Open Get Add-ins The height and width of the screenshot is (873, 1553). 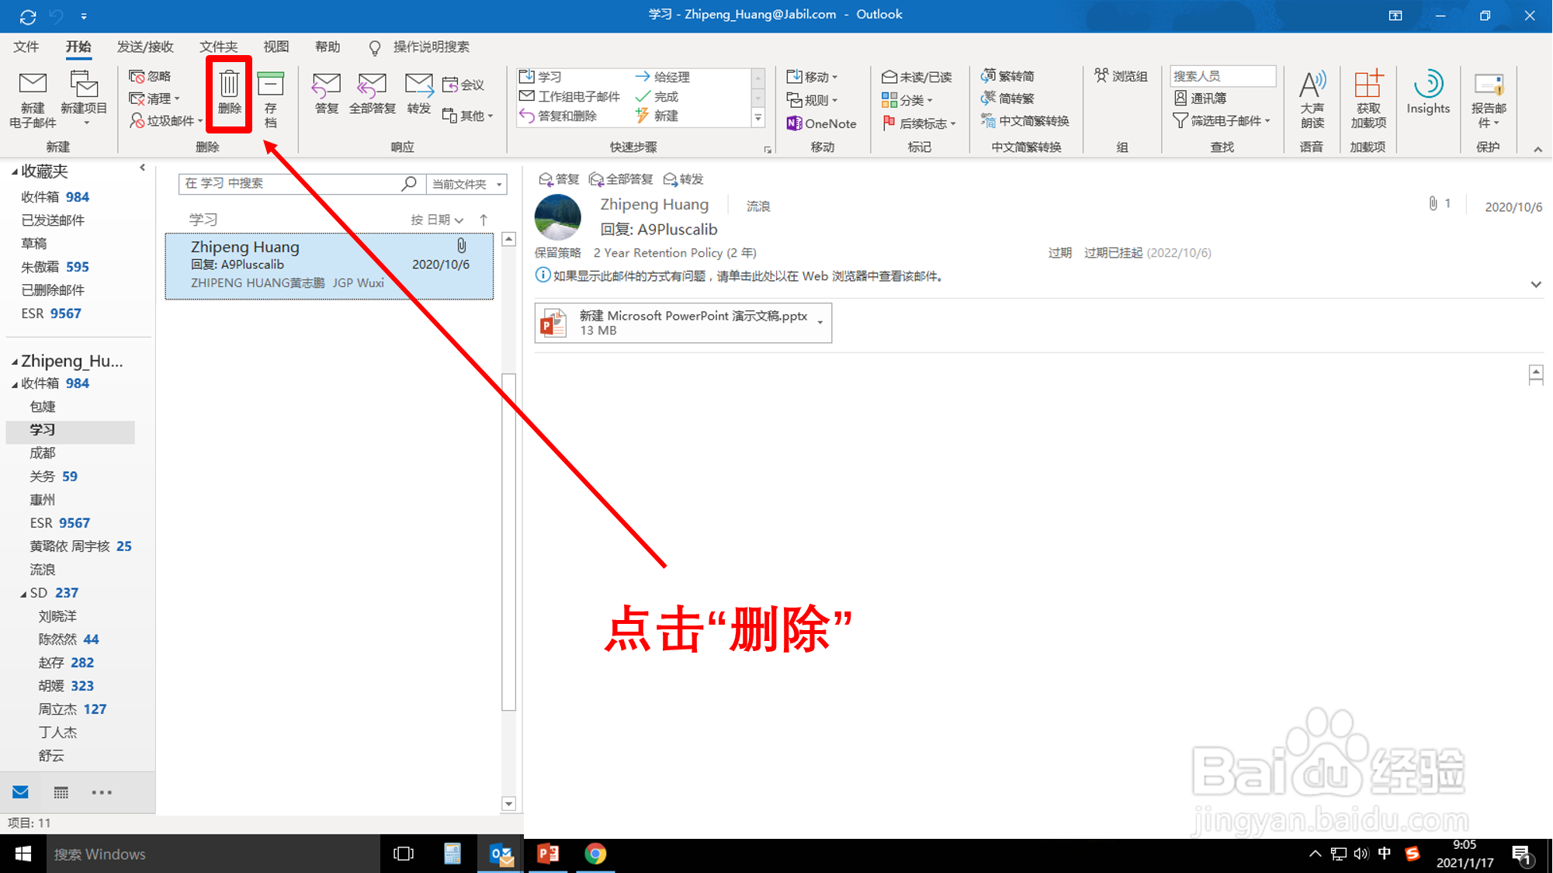click(x=1368, y=99)
